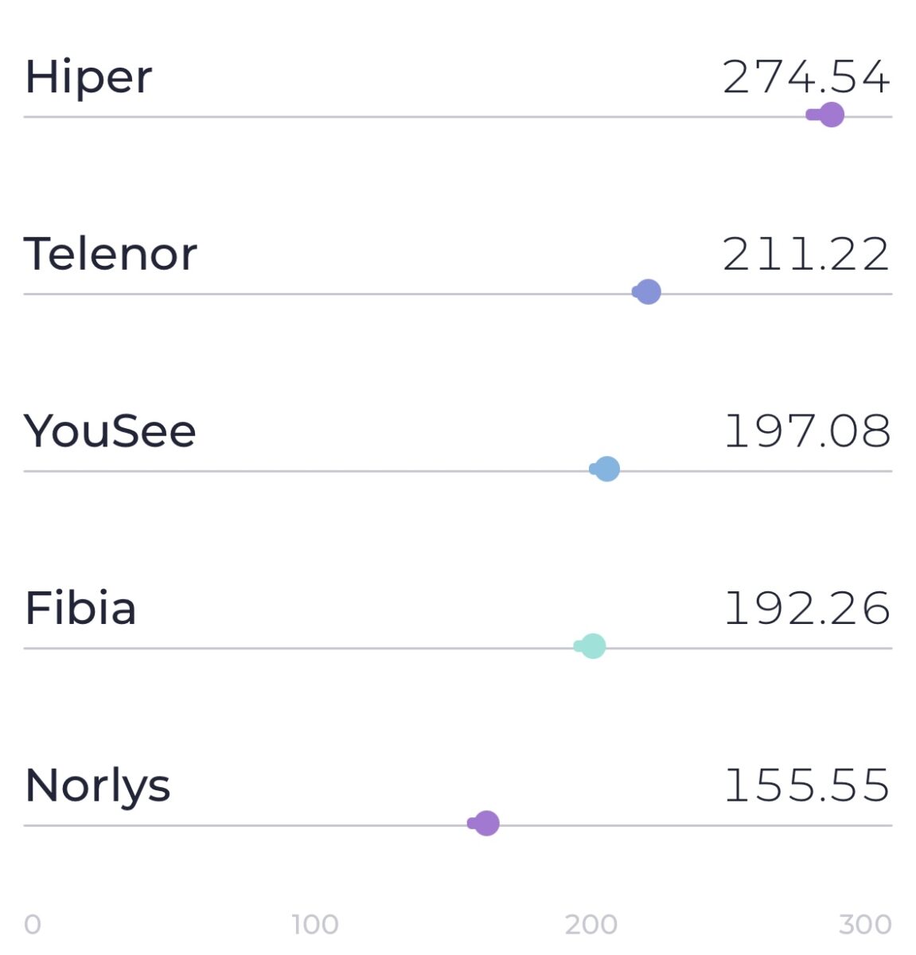This screenshot has width=916, height=955.
Task: Click the Telenor blue-violet data point marker
Action: point(648,292)
